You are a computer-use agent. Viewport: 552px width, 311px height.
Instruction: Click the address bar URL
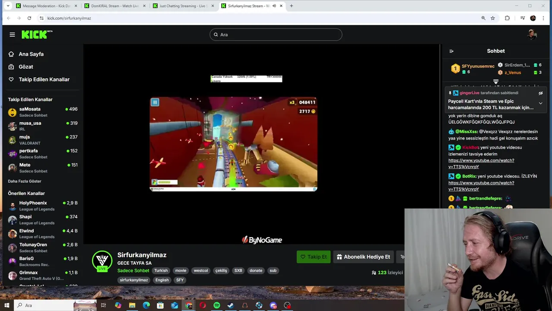coord(69,18)
